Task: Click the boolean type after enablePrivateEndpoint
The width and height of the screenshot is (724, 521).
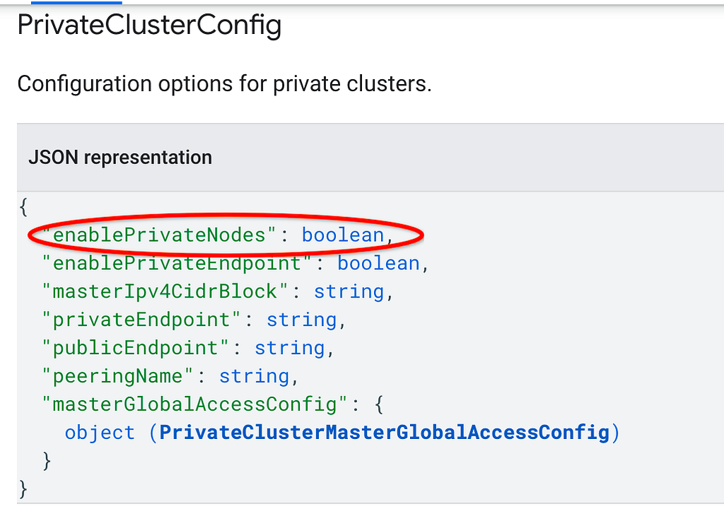Action: pyautogui.click(x=379, y=264)
